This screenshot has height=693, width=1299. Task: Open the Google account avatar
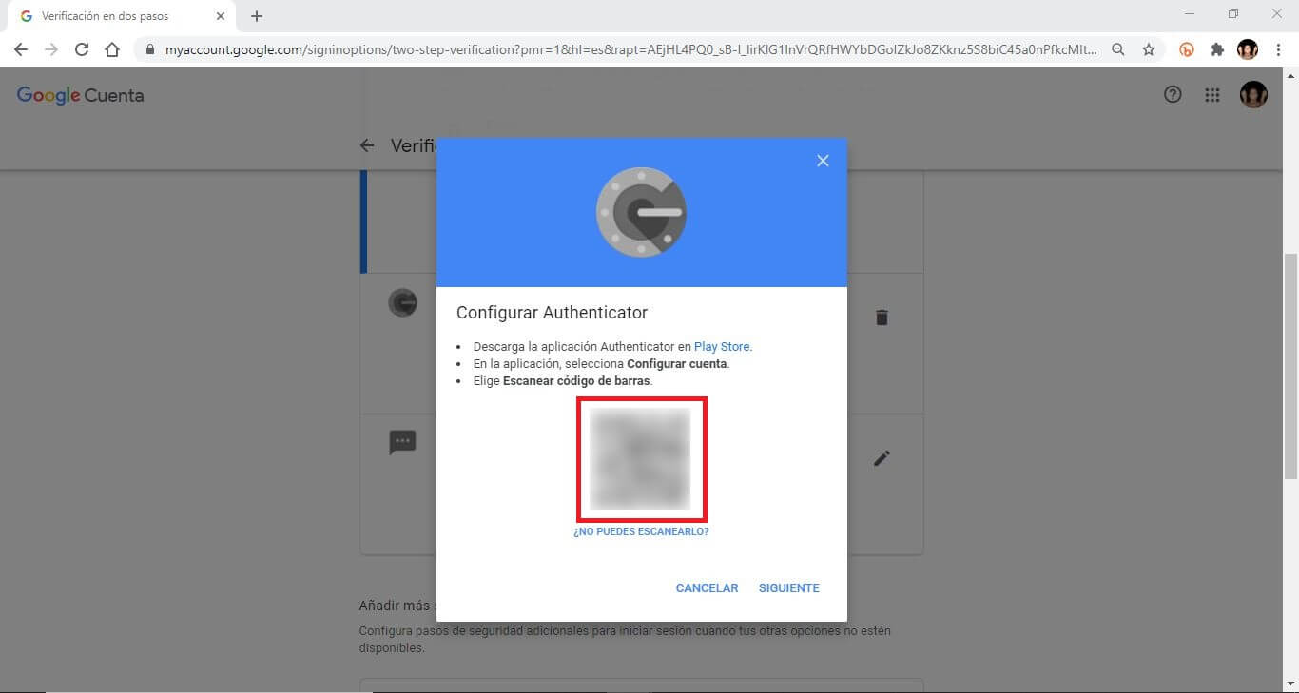click(1253, 94)
